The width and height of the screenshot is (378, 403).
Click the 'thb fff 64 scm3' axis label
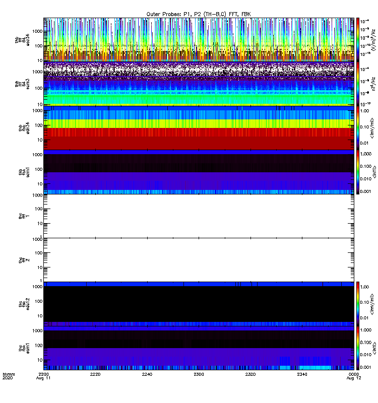click(22, 84)
